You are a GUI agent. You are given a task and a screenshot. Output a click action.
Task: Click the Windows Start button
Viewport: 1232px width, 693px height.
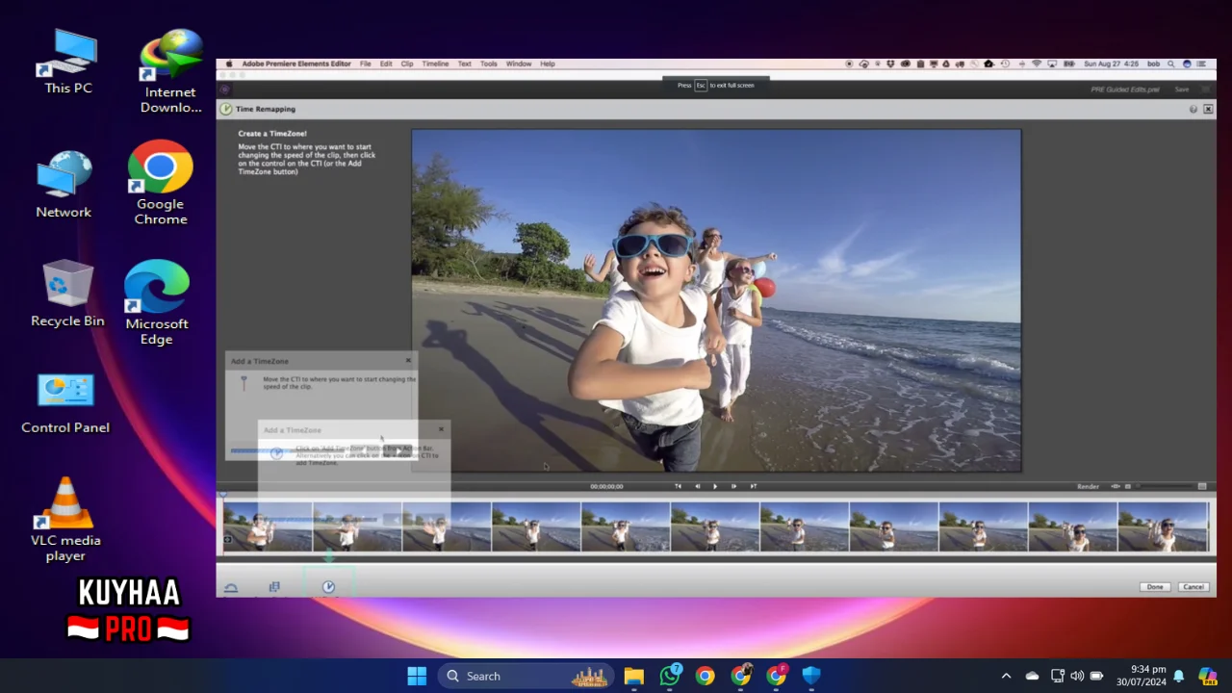pos(417,676)
